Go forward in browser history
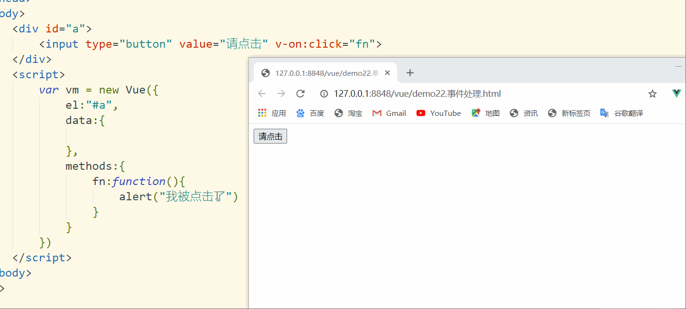The width and height of the screenshot is (686, 309). click(281, 93)
